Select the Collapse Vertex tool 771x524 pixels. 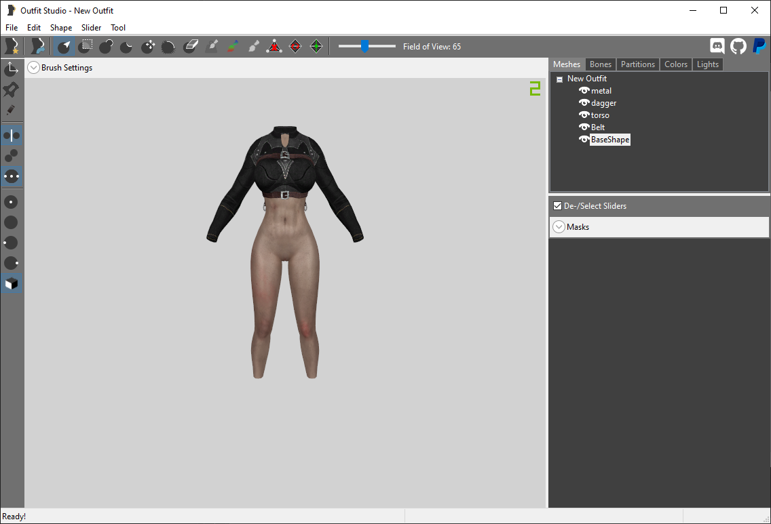[x=274, y=46]
